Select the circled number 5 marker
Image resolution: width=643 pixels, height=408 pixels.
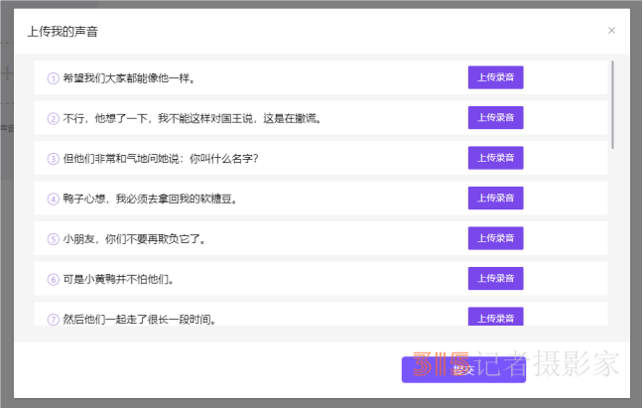(x=54, y=239)
